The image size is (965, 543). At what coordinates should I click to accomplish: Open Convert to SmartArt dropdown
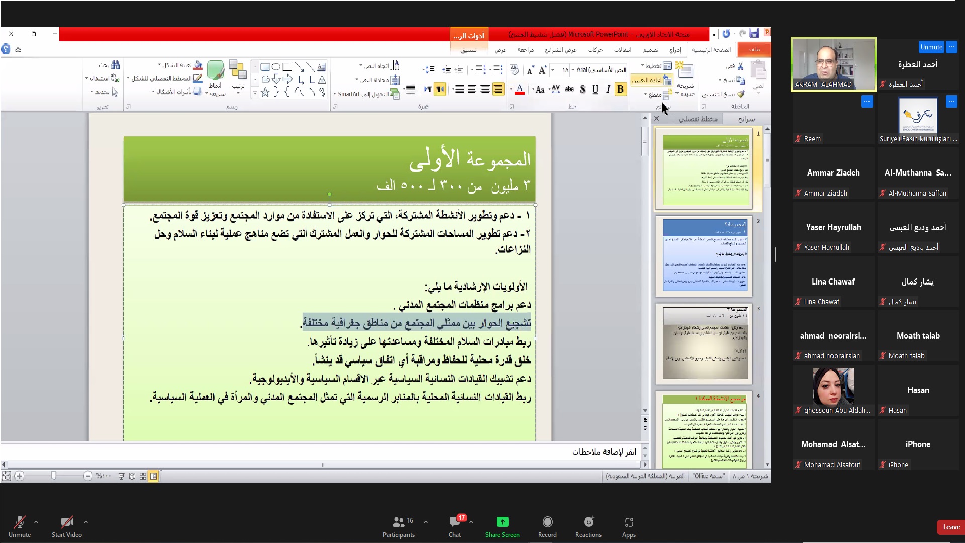pyautogui.click(x=366, y=94)
